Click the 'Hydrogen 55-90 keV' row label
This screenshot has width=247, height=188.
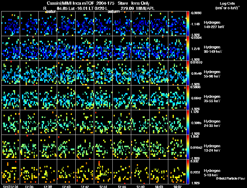click(212, 74)
